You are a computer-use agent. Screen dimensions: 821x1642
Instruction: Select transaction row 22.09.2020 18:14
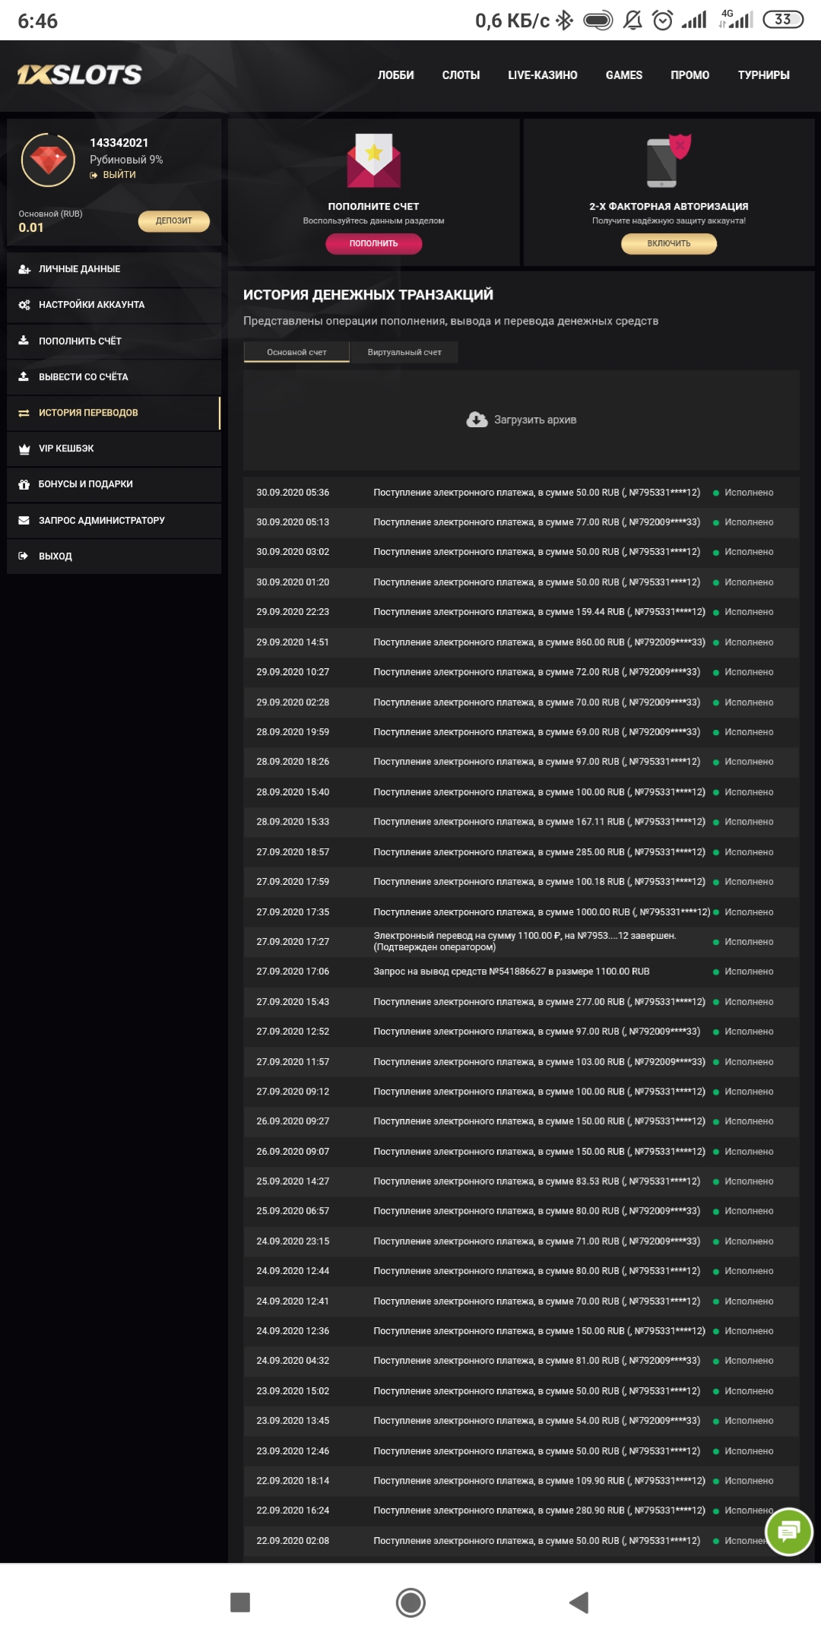521,1481
